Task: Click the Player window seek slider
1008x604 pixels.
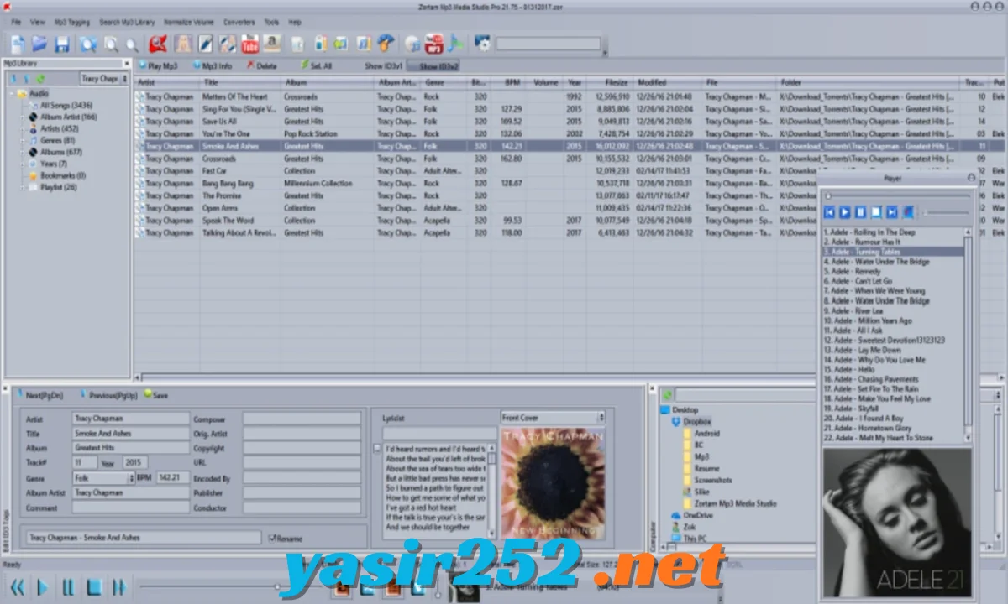Action: tap(896, 196)
